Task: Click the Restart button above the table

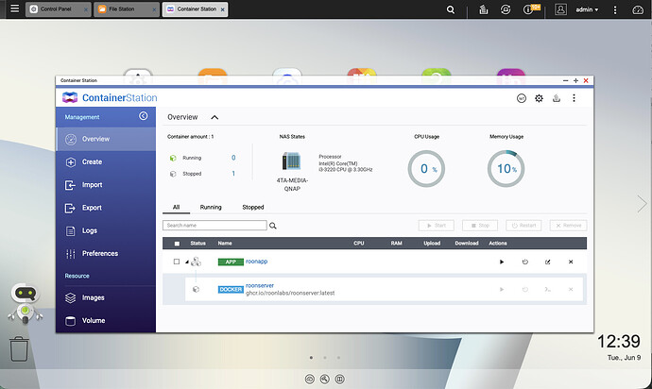Action: click(523, 226)
